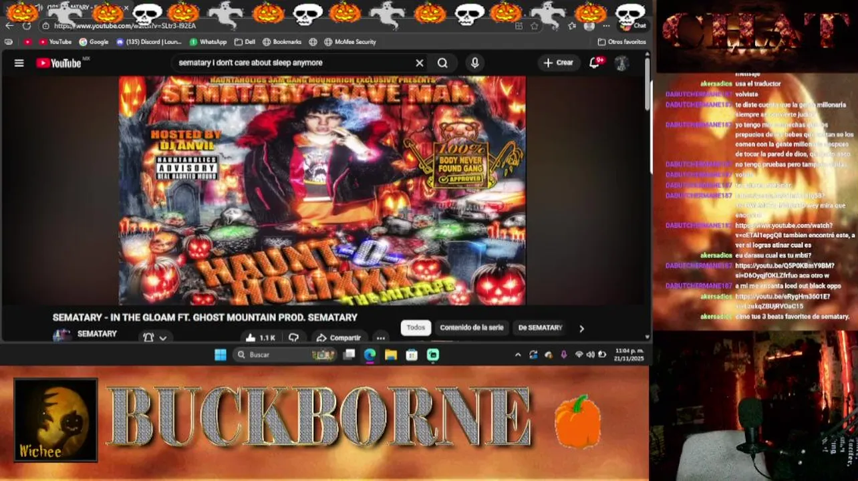The width and height of the screenshot is (858, 481).
Task: Select the browser address bar URL
Action: pos(125,26)
